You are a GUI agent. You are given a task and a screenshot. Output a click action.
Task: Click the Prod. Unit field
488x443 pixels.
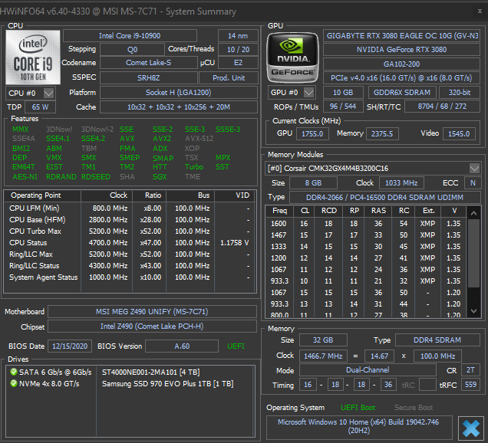[229, 77]
